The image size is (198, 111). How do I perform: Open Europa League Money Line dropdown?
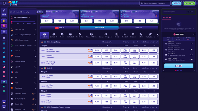point(107,42)
